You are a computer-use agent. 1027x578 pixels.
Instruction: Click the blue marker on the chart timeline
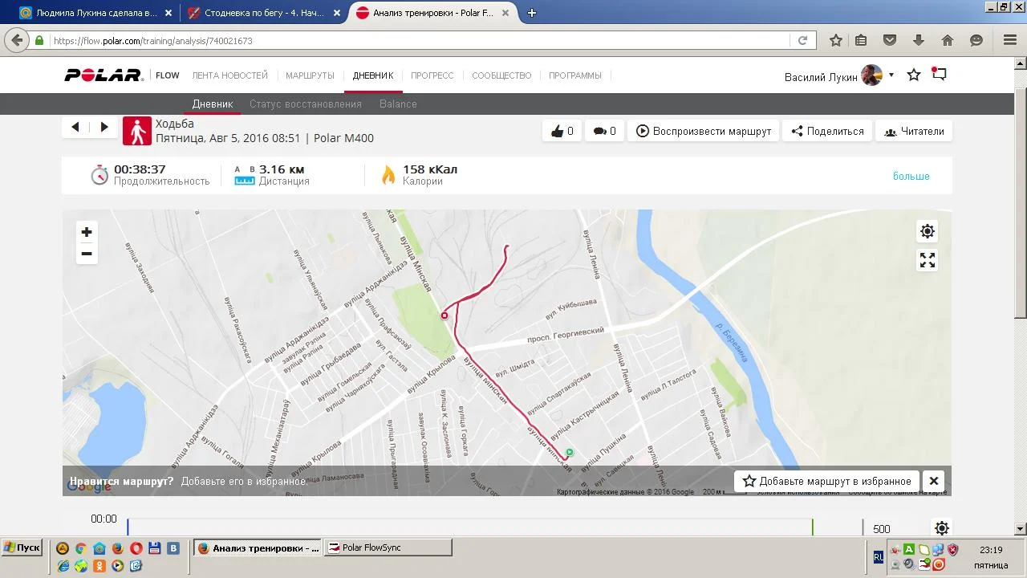[x=128, y=527]
